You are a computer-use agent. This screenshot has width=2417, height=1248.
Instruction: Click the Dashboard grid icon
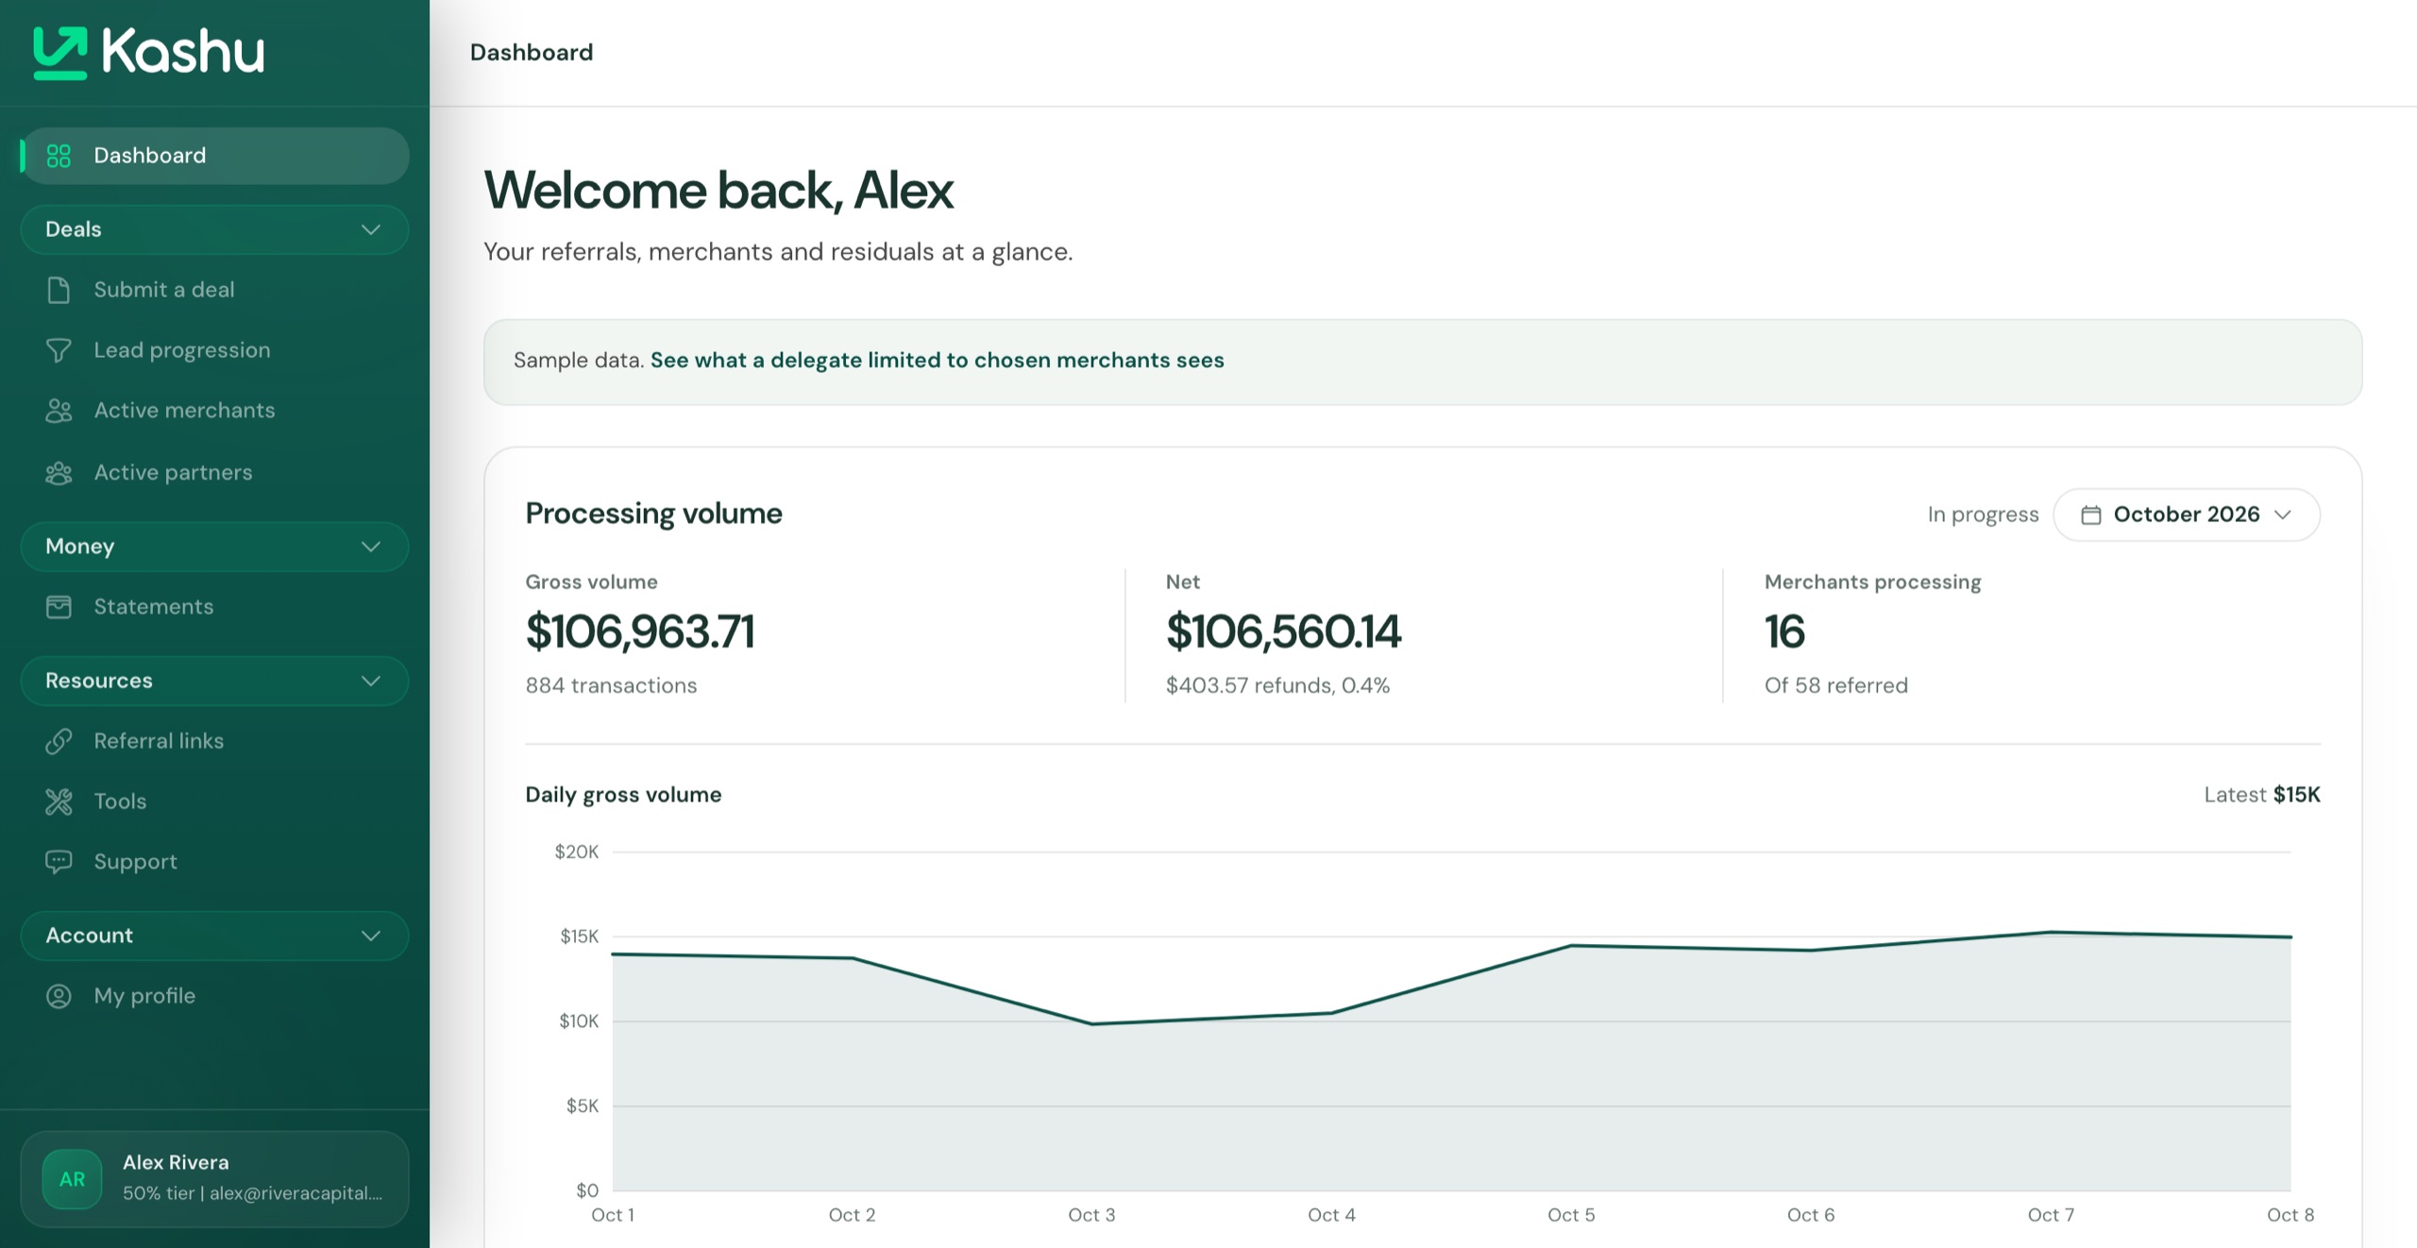pos(59,156)
